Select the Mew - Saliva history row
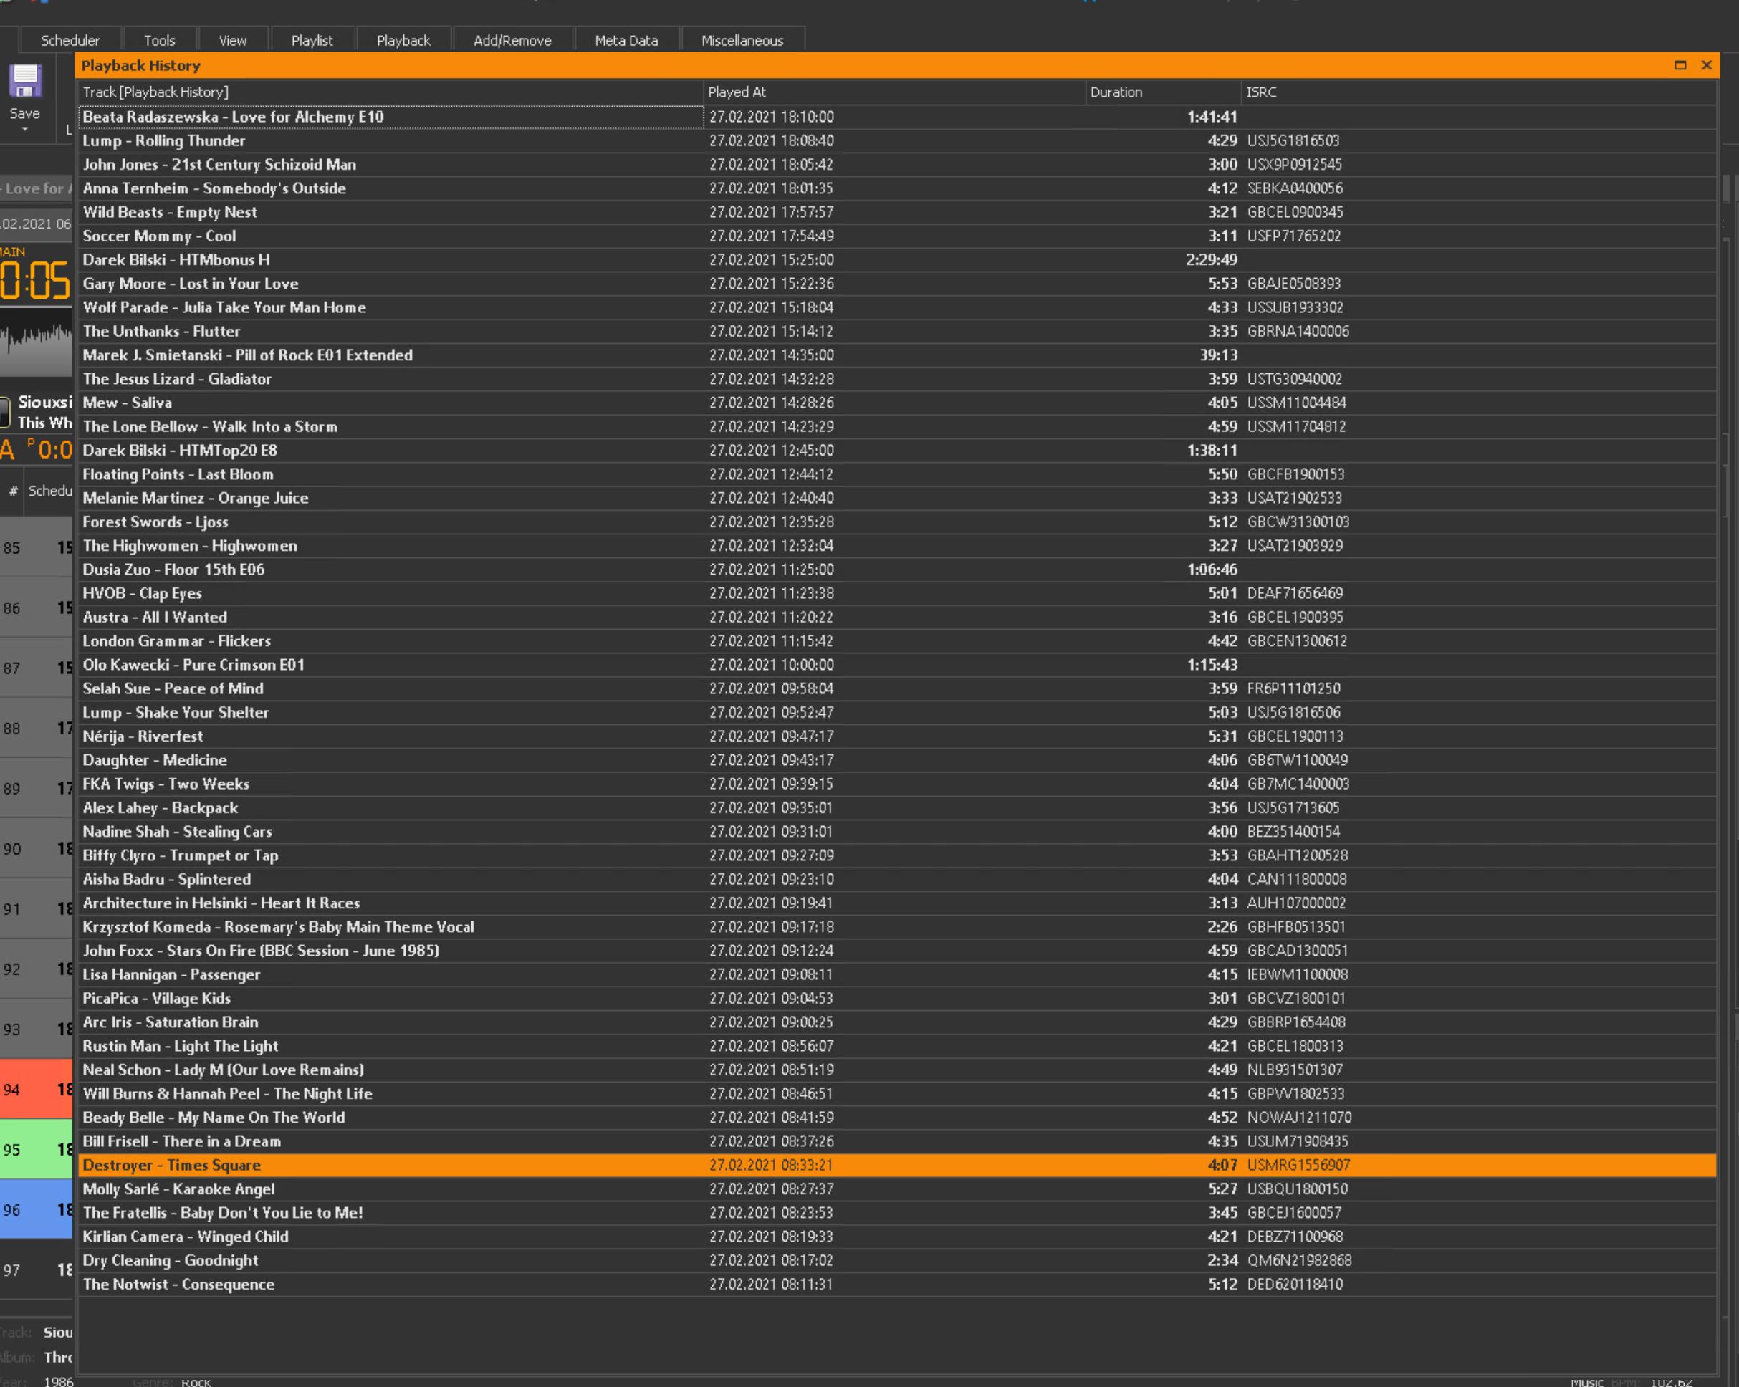Screen dimensions: 1739x1387 tap(128, 403)
